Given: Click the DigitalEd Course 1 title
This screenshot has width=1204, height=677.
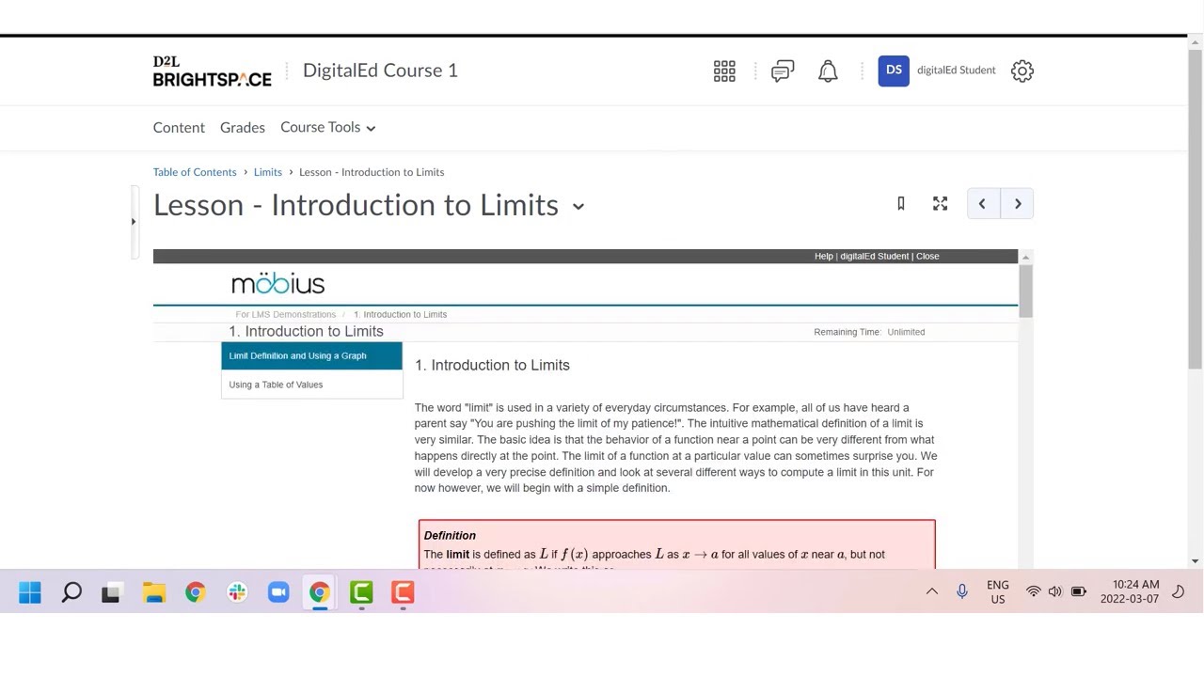Looking at the screenshot, I should tap(380, 71).
